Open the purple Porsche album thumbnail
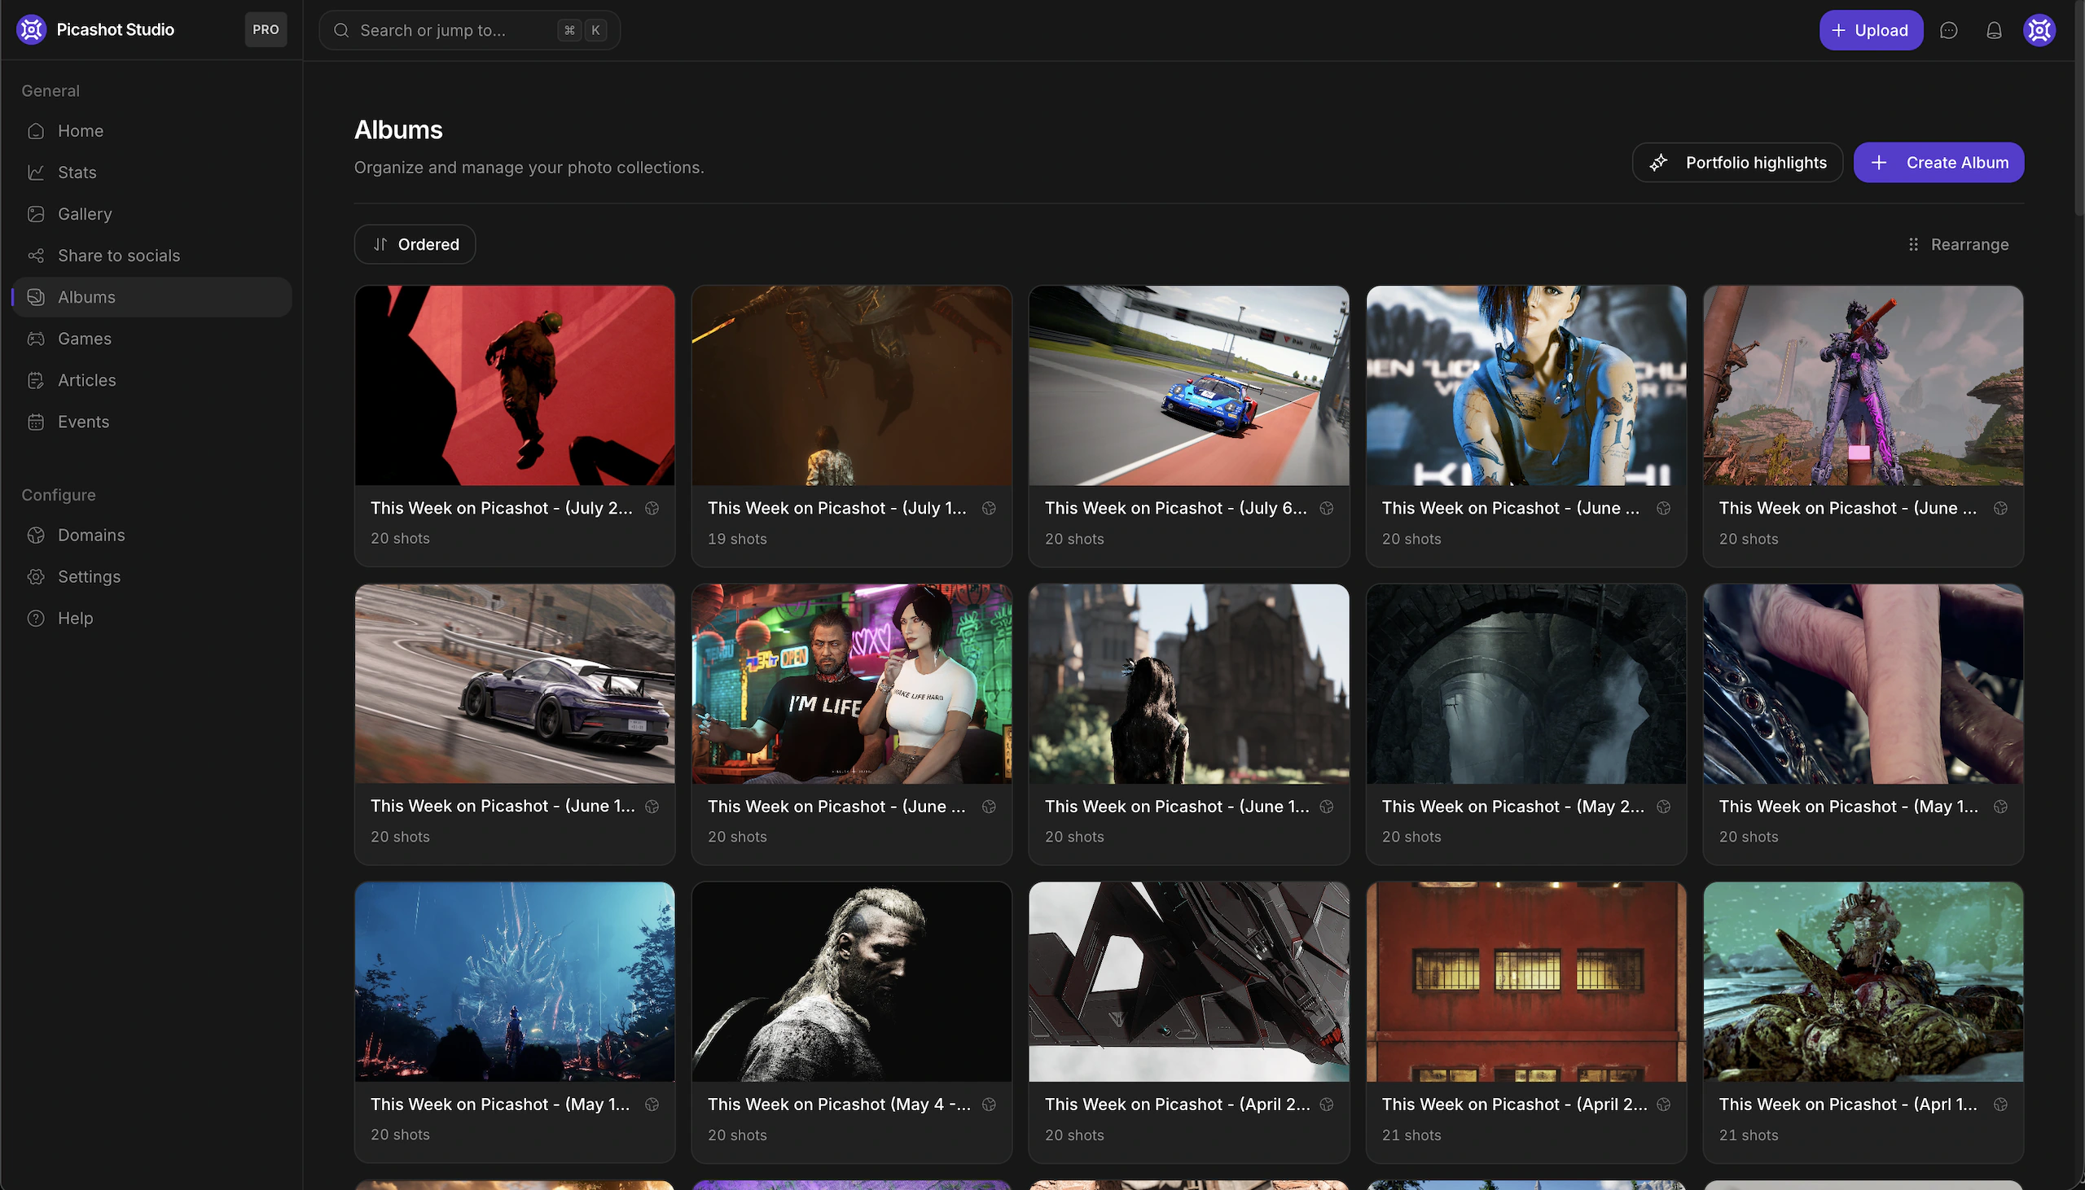Screen dimensions: 2085x1190 [515, 684]
